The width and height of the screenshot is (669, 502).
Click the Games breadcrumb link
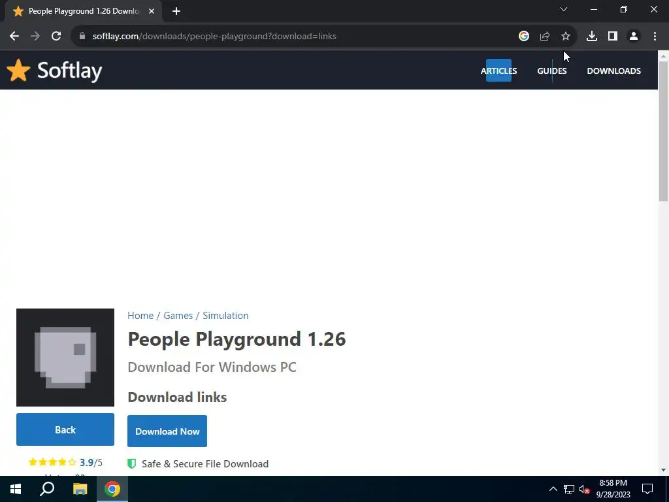point(178,316)
